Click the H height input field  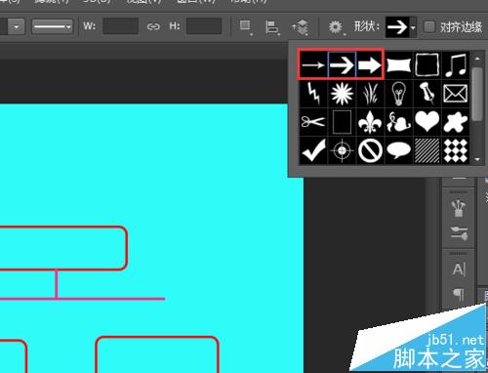click(x=204, y=26)
